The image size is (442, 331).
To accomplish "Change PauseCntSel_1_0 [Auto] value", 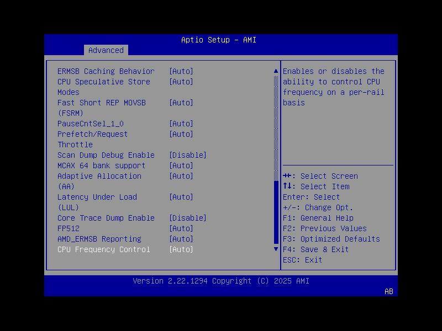I will (181, 124).
